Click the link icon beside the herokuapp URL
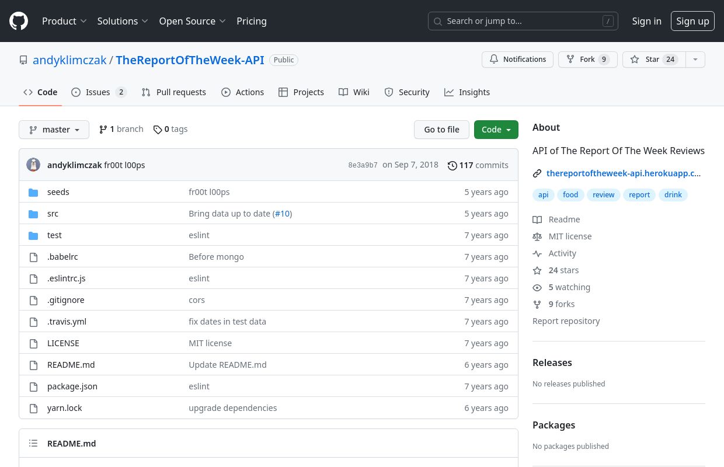This screenshot has height=467, width=724. (x=537, y=173)
